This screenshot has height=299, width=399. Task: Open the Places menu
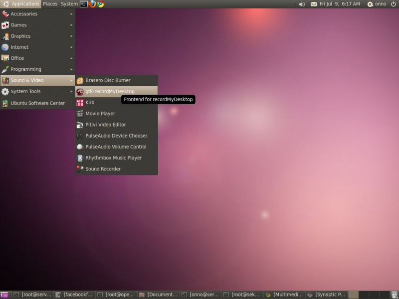[x=50, y=3]
